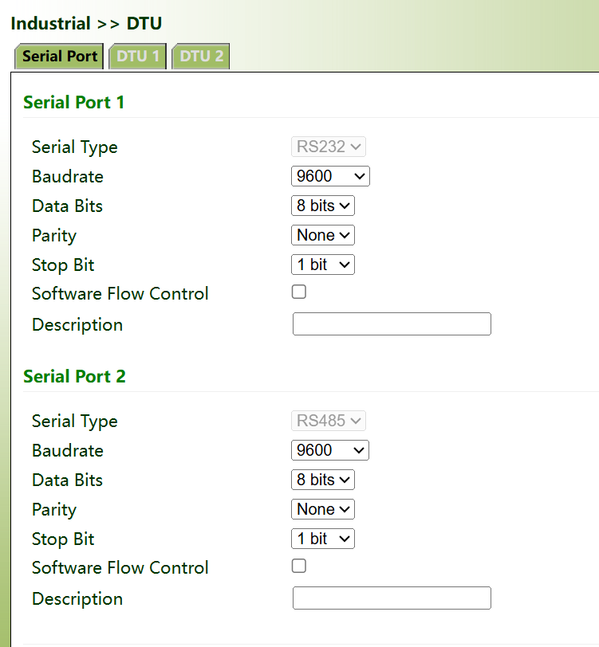Viewport: 599px width, 647px height.
Task: Expand Serial Port 2 Stop Bit dropdown
Action: (x=322, y=539)
